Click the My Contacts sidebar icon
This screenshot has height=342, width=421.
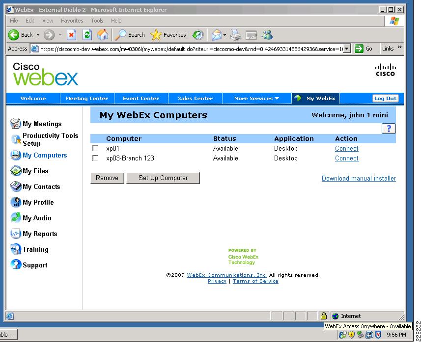tap(16, 186)
